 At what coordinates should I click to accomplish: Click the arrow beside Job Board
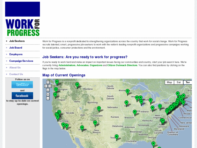pos(7,48)
